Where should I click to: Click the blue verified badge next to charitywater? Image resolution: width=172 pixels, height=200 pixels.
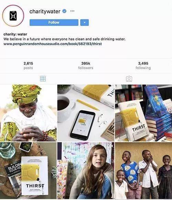(x=64, y=11)
